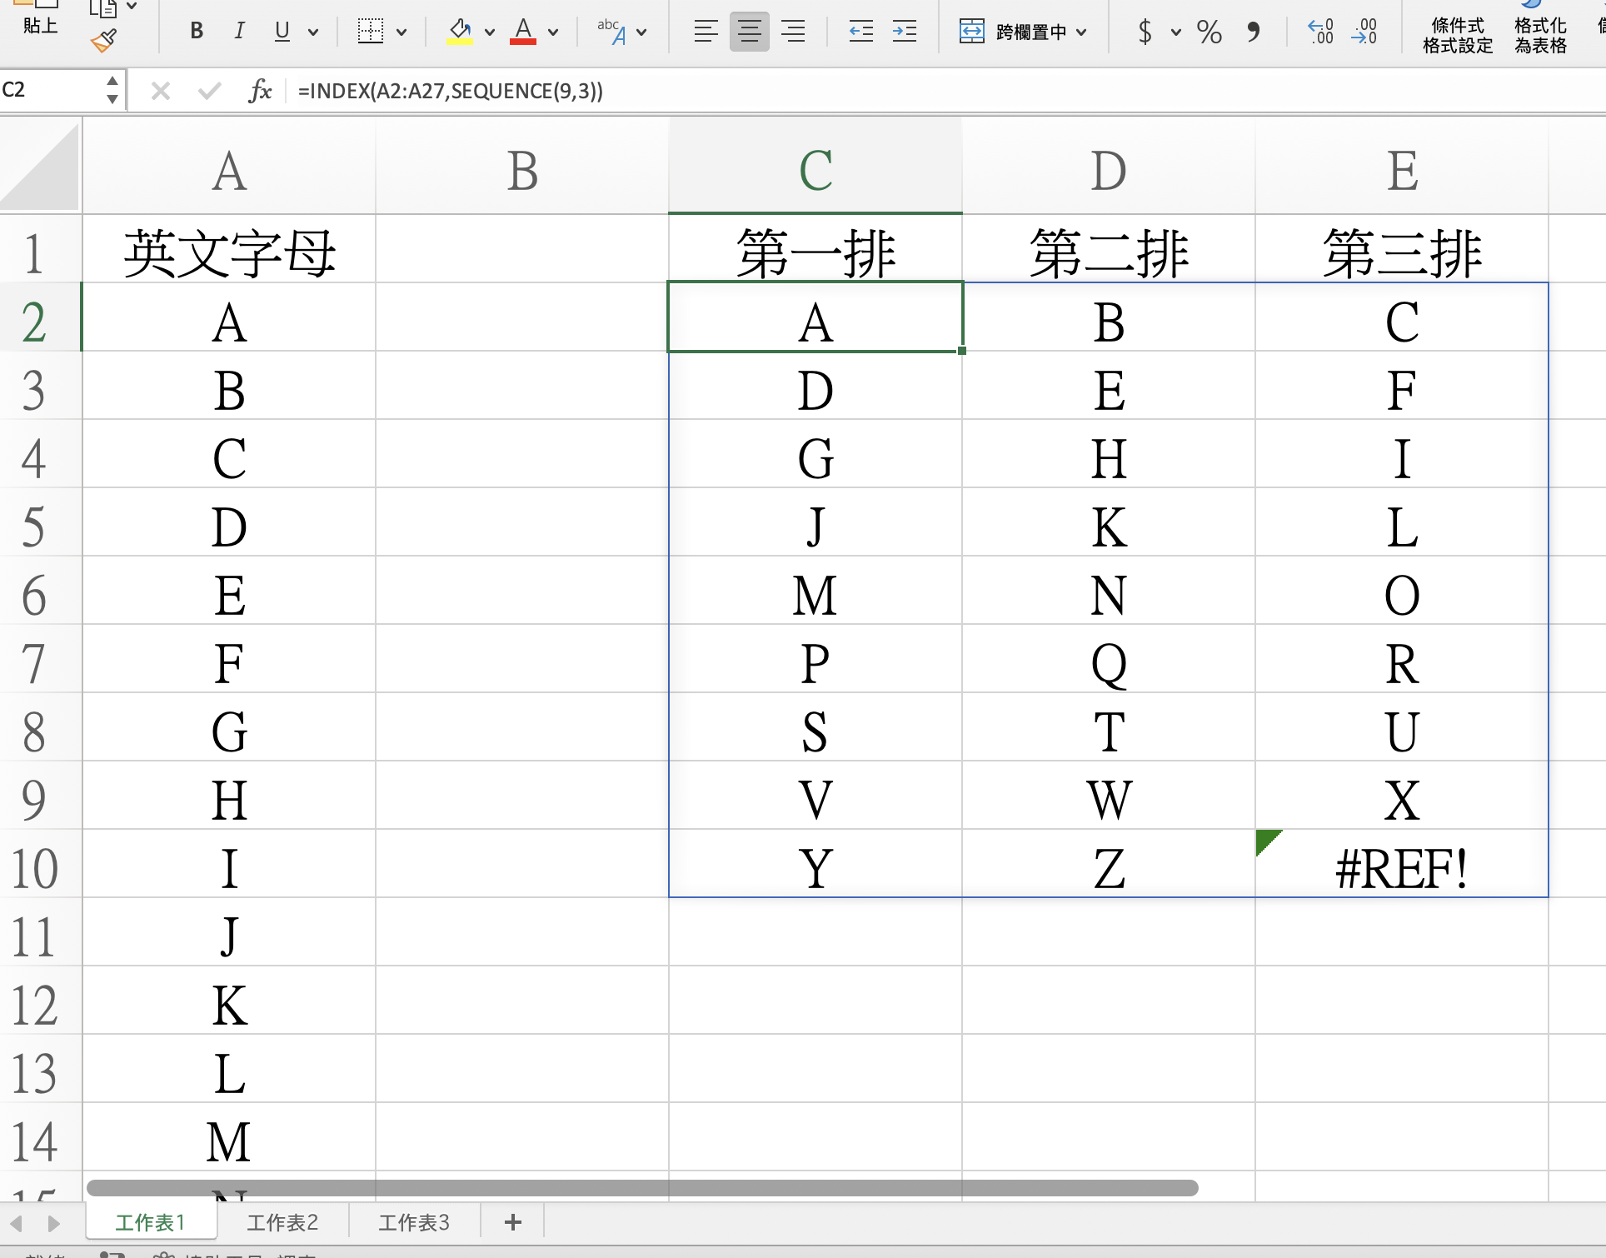The image size is (1606, 1258).
Task: Toggle italic formatting
Action: pyautogui.click(x=239, y=32)
